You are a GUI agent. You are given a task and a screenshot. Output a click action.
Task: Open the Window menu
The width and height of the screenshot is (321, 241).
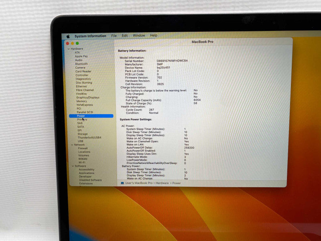coord(139,35)
